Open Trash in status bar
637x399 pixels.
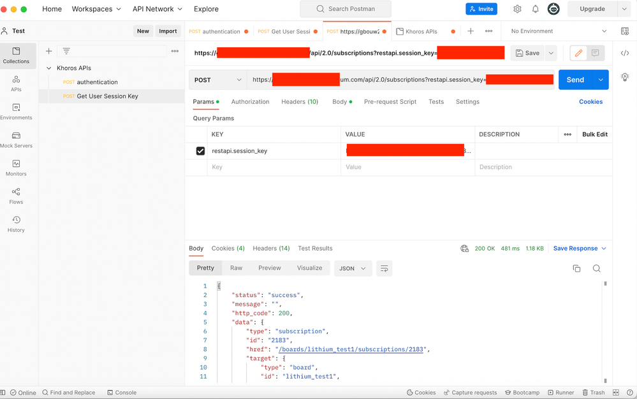pos(594,393)
